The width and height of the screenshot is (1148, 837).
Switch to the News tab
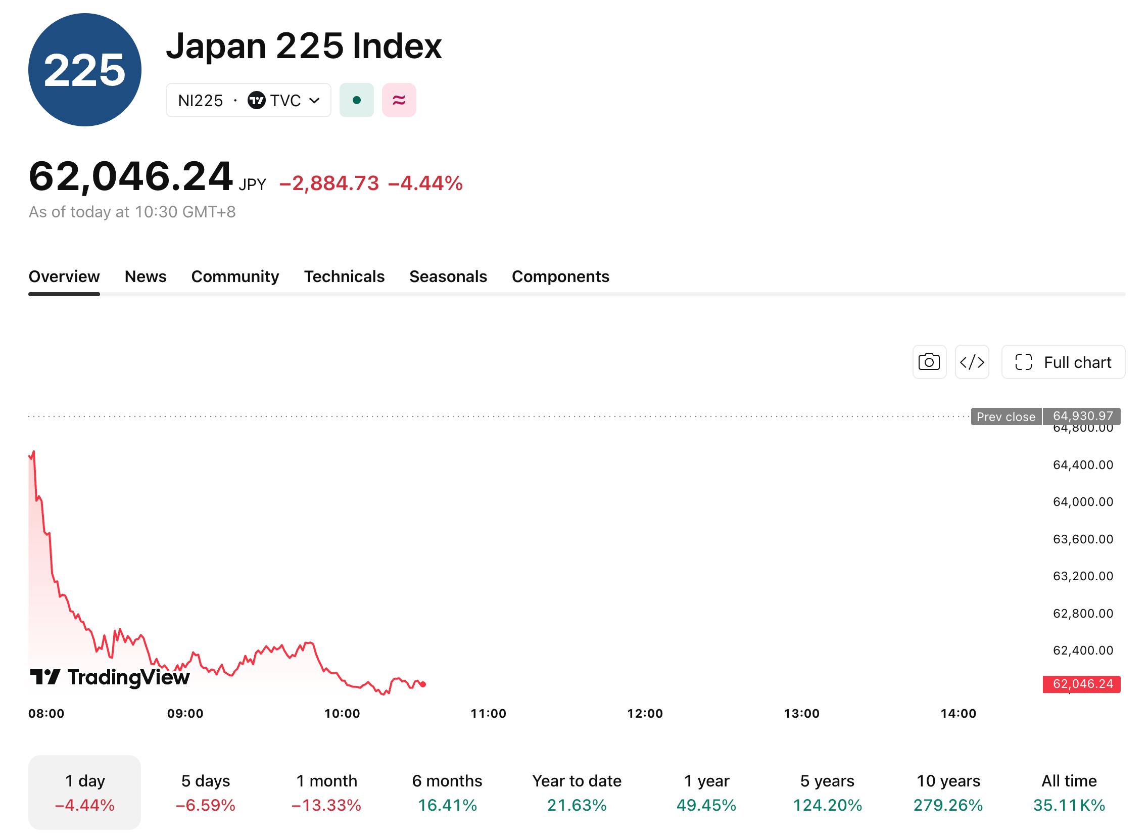pyautogui.click(x=146, y=276)
